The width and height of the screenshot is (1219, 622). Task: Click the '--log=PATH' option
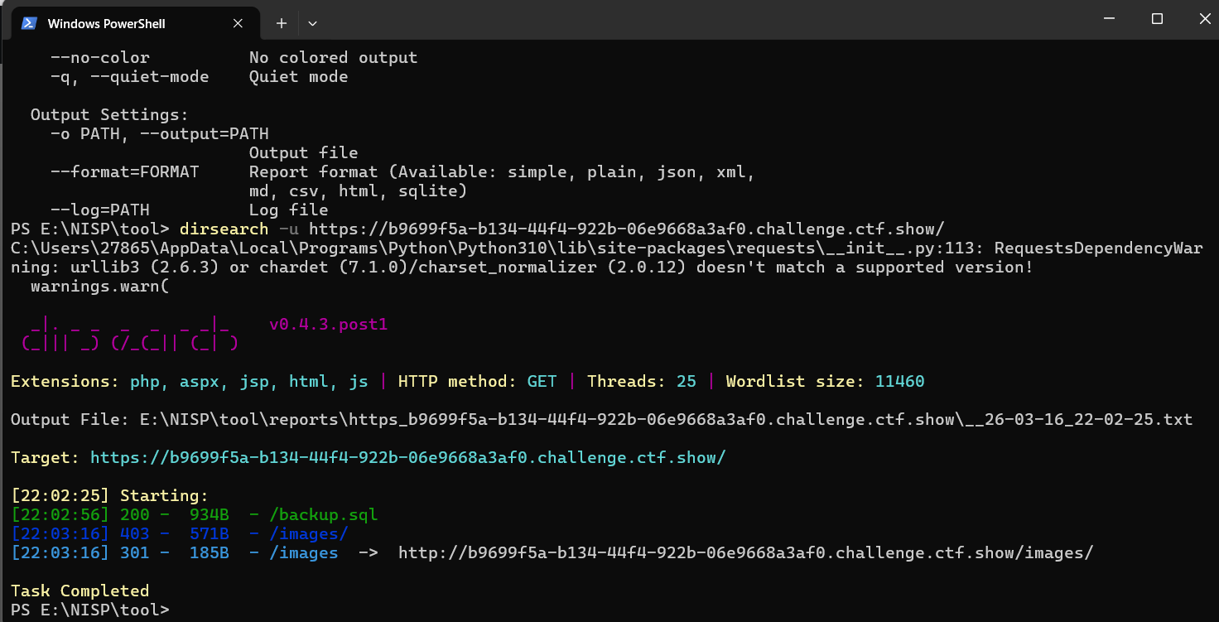pos(99,210)
